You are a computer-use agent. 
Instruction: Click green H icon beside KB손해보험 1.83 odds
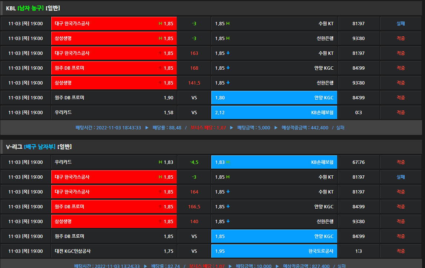[x=228, y=162]
